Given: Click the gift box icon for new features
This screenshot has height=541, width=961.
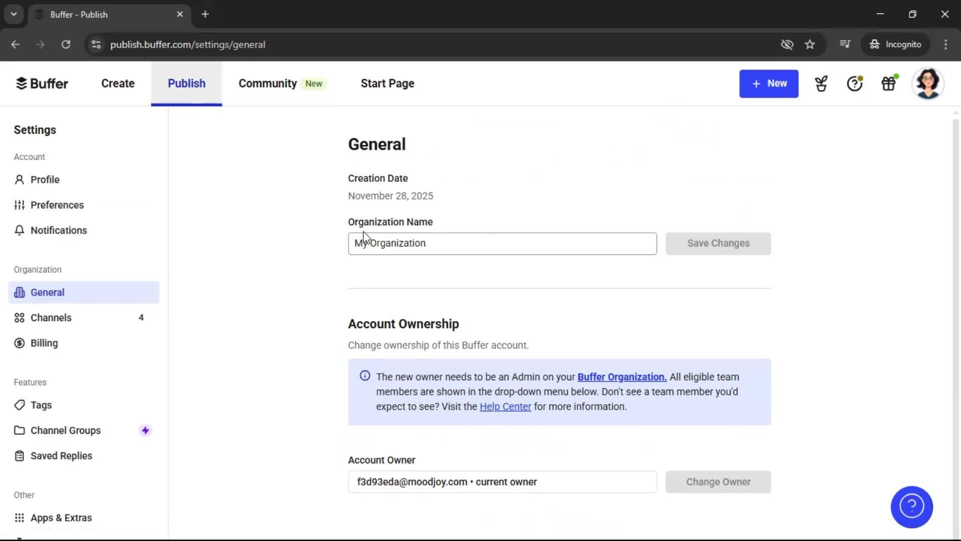Looking at the screenshot, I should (x=889, y=83).
